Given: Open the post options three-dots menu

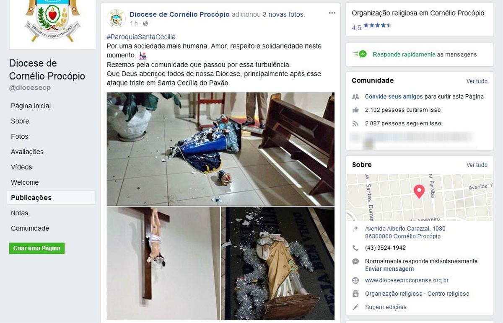Looking at the screenshot, I should 332,13.
